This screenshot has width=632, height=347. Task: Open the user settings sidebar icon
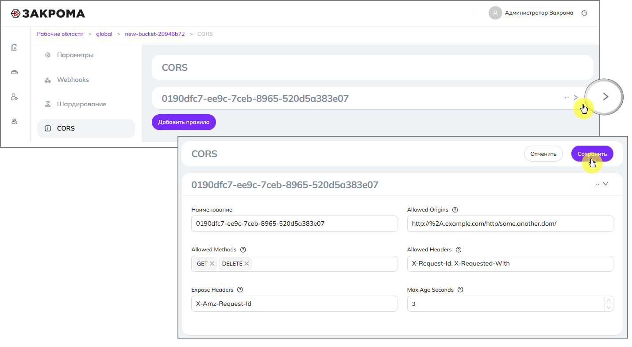[x=15, y=97]
